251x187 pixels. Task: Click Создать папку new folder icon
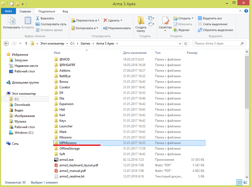tap(141, 21)
